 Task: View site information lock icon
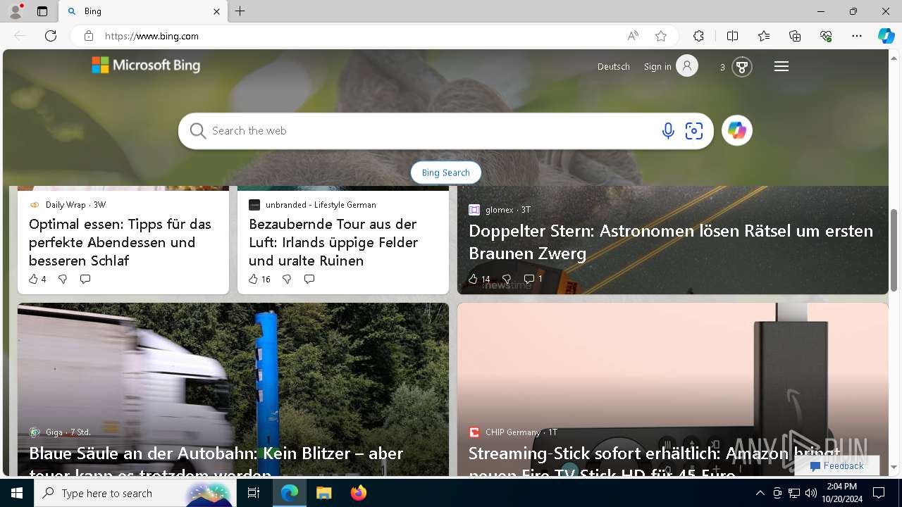pyautogui.click(x=88, y=36)
